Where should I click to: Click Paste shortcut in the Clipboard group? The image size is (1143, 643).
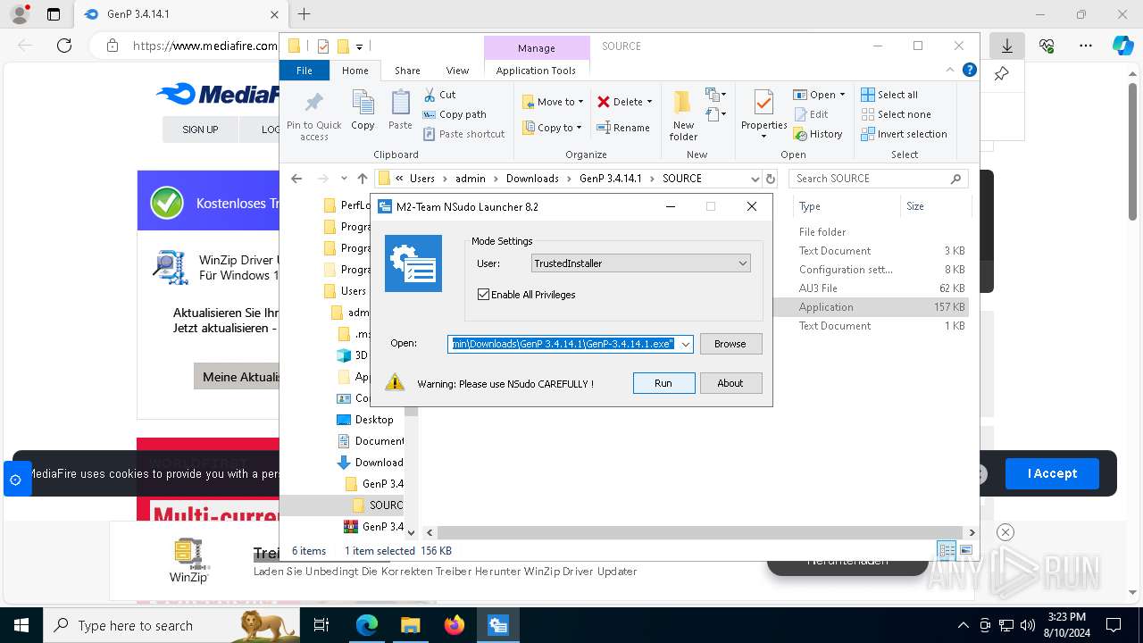click(463, 134)
